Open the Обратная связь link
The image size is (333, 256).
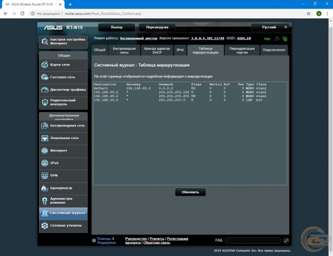[157, 243]
